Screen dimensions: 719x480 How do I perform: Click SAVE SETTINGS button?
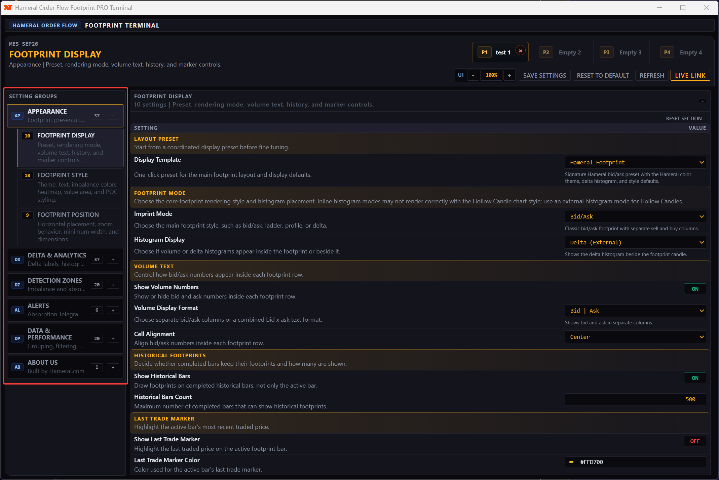(x=544, y=75)
